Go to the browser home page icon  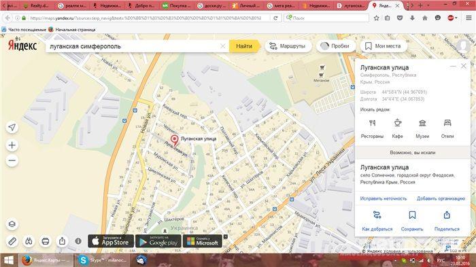(425, 18)
